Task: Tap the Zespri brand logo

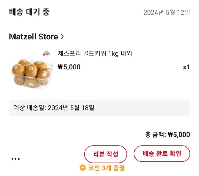Action: click(46, 54)
